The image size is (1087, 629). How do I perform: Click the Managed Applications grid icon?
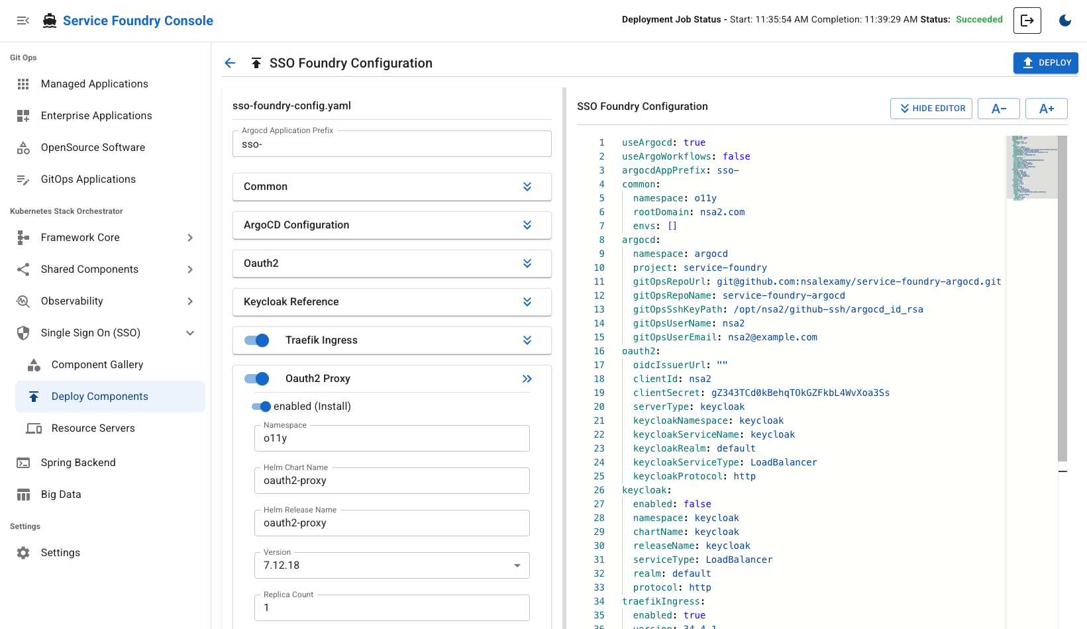click(23, 84)
